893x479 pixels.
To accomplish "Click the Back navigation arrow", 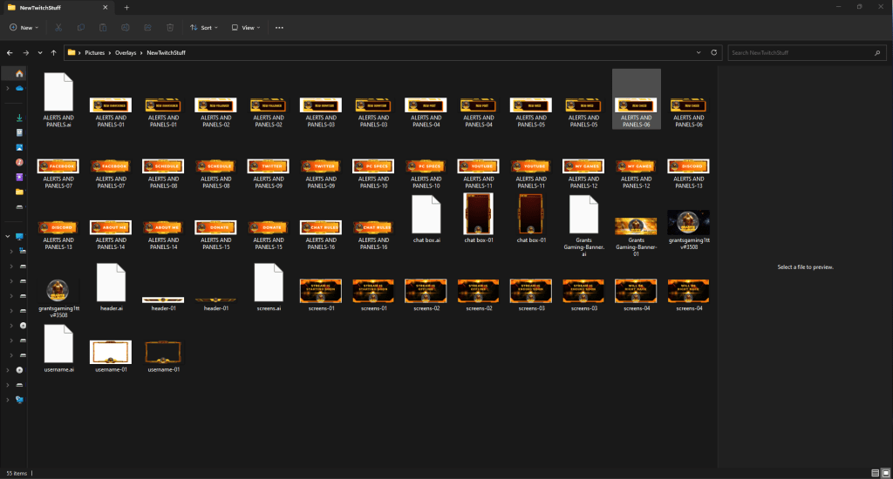I will click(x=10, y=52).
